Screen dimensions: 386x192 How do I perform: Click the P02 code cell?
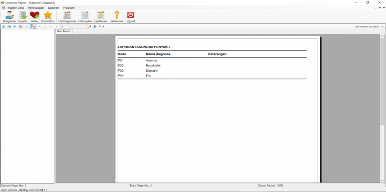coord(121,66)
